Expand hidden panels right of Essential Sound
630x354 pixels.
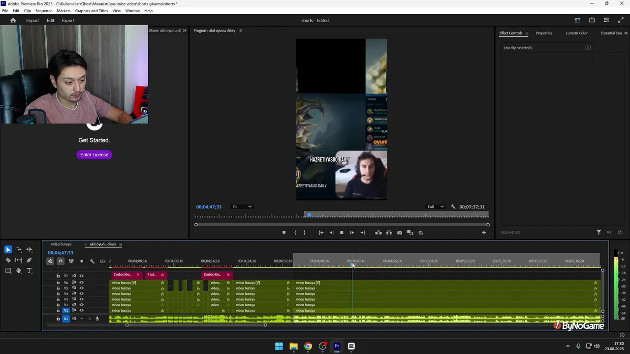pos(626,33)
